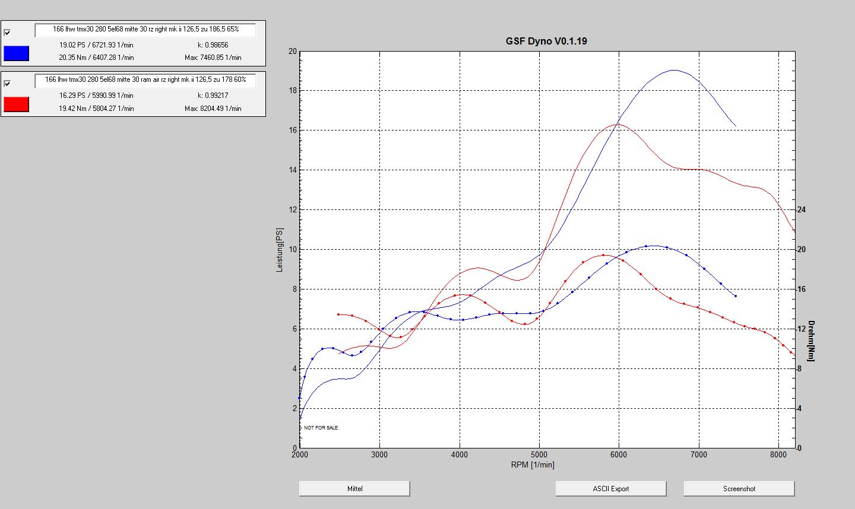Toggle the checkbox for the blue 65% run
The image size is (855, 509).
pyautogui.click(x=7, y=33)
